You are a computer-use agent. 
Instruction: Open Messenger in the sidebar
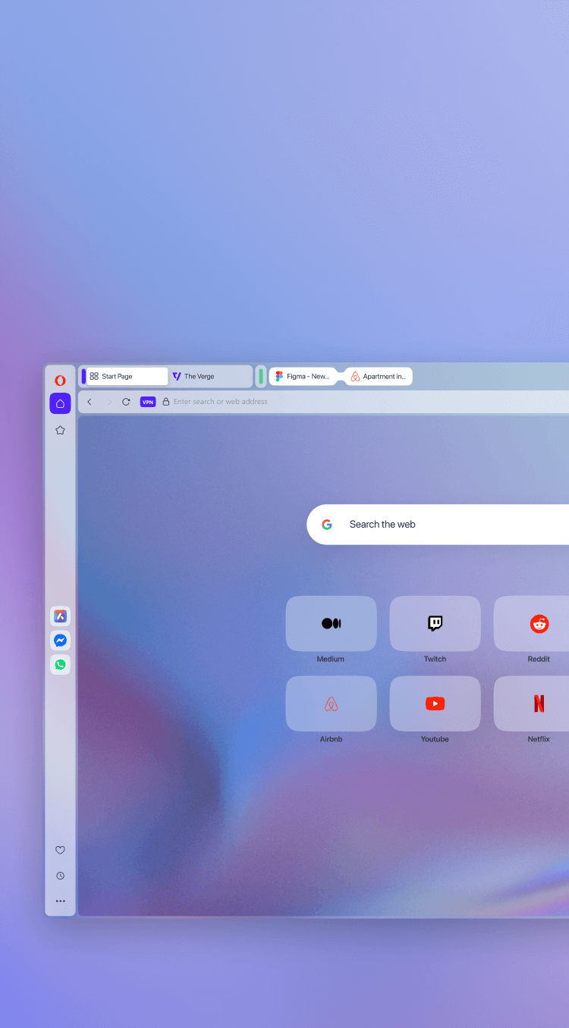[x=60, y=641]
